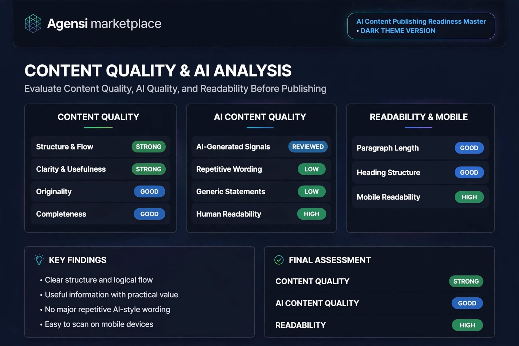The width and height of the screenshot is (519, 346).
Task: Click the GOOD badge beside Completeness
Action: pyautogui.click(x=149, y=214)
